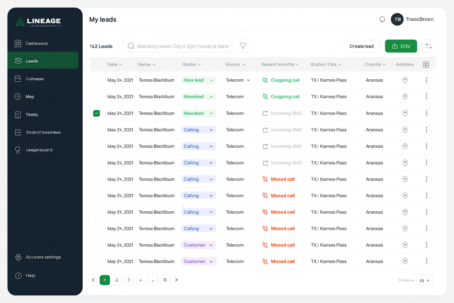Open the column settings grid icon
Screen dimensions: 454x303
(x=426, y=64)
